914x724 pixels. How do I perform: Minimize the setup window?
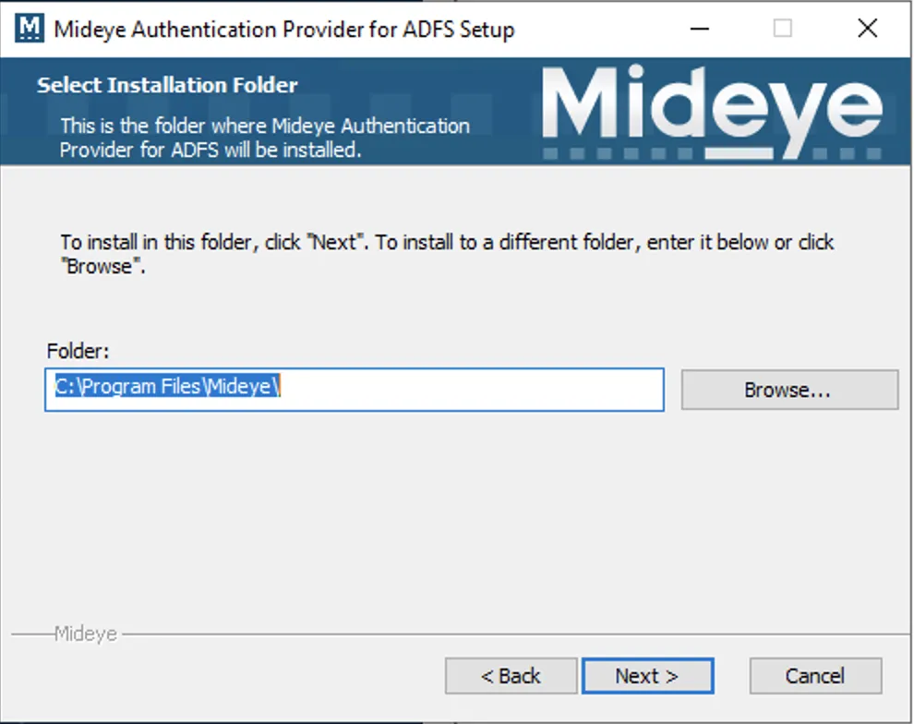tap(700, 29)
